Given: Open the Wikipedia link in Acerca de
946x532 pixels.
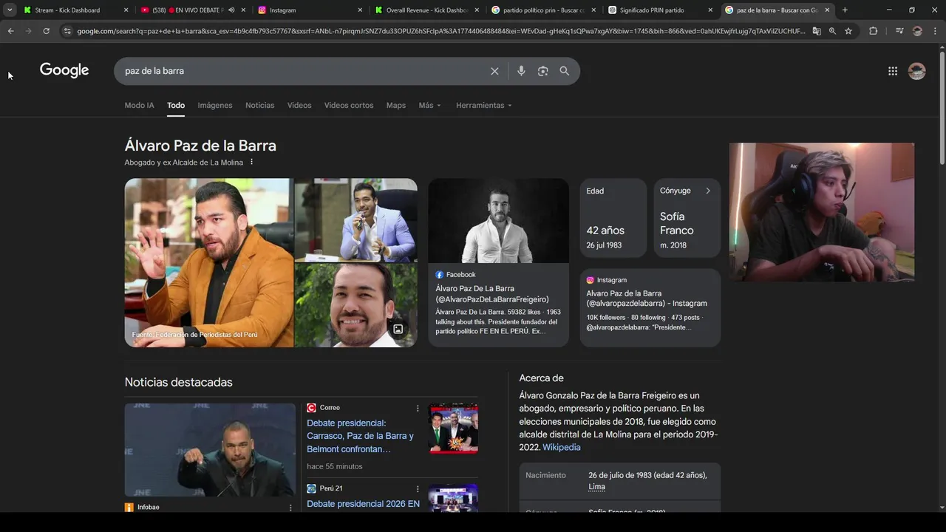Looking at the screenshot, I should (x=562, y=447).
